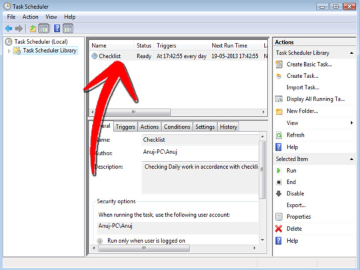Image resolution: width=360 pixels, height=270 pixels.
Task: Click the task list horizontal scrollbar thumb
Action: coord(133,112)
